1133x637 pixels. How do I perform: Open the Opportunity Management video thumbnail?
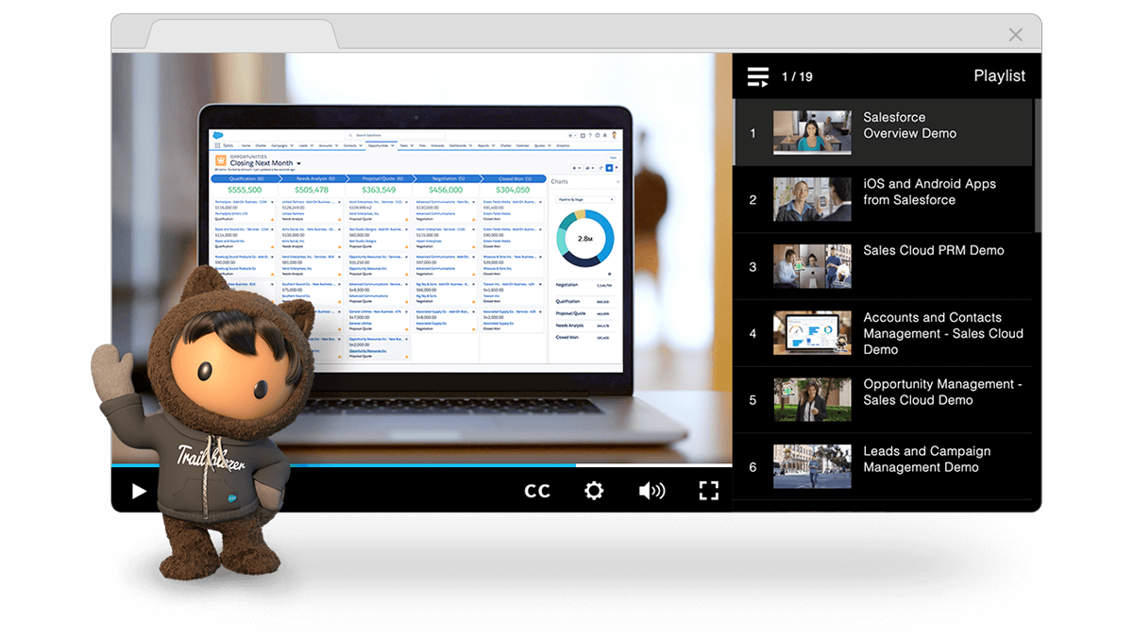pyautogui.click(x=812, y=399)
